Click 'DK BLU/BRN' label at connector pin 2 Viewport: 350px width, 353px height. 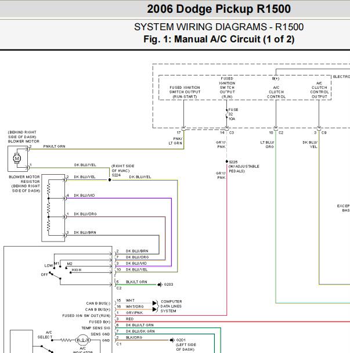click(x=137, y=251)
